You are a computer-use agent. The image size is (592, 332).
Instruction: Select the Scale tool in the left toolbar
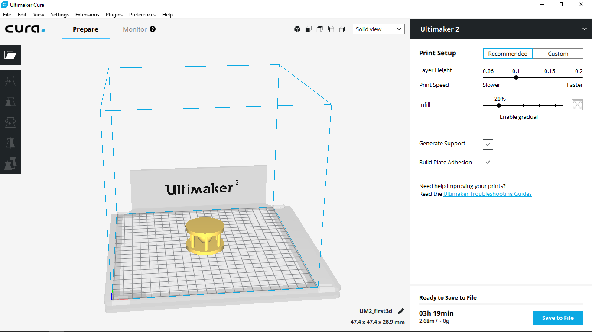tap(10, 102)
